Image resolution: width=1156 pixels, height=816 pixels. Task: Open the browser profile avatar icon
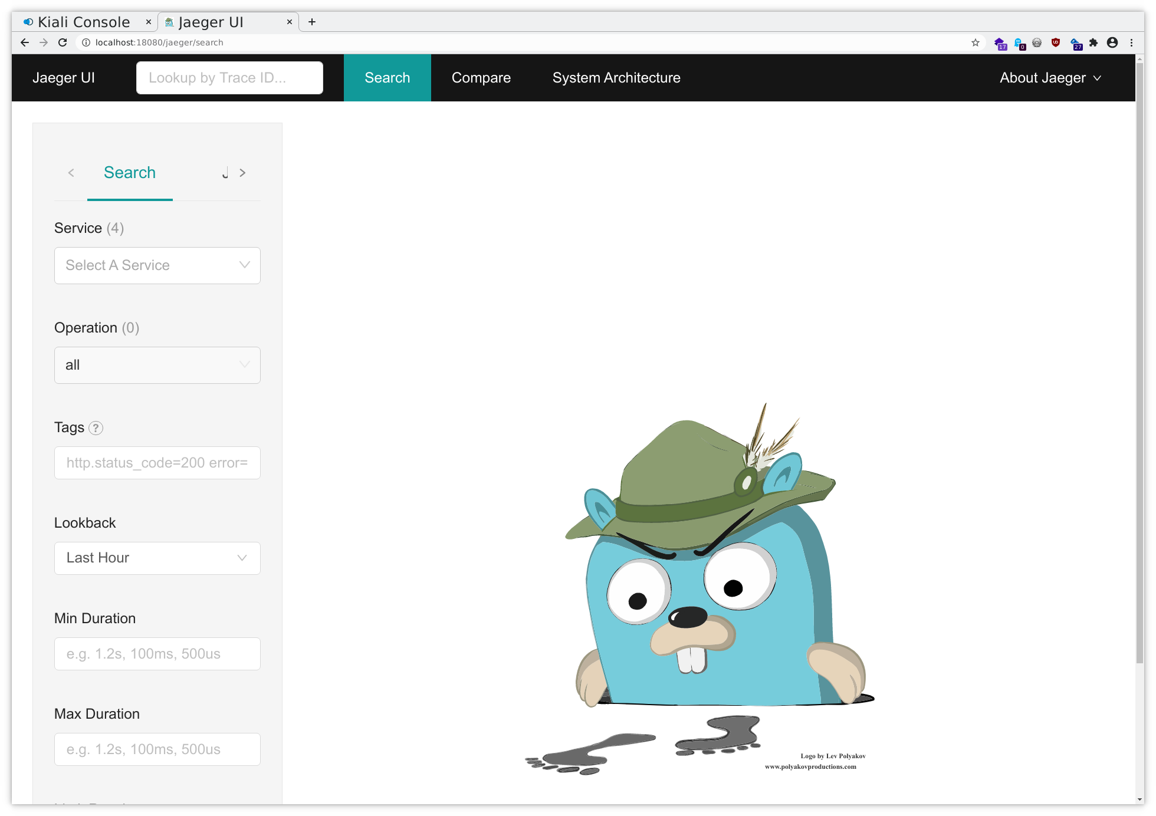tap(1112, 42)
